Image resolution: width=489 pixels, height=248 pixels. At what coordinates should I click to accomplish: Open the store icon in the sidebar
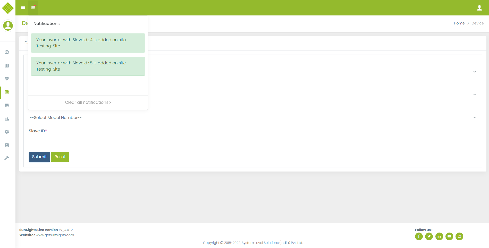click(x=6, y=105)
